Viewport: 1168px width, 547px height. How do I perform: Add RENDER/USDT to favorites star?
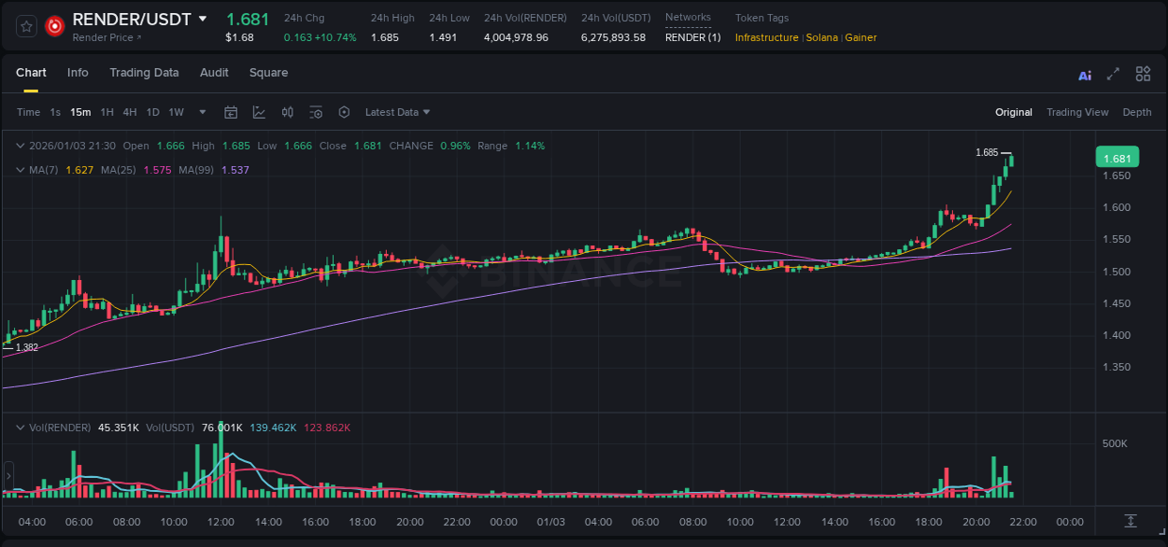pos(25,26)
